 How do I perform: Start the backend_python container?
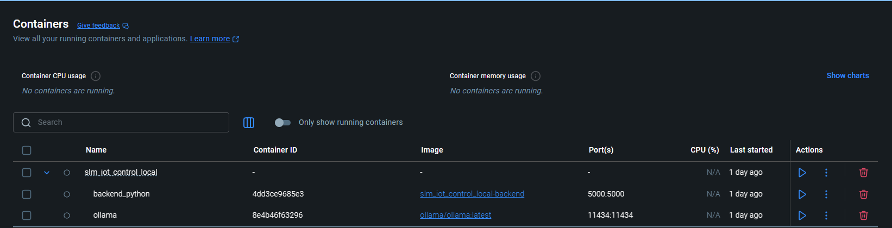tap(802, 194)
